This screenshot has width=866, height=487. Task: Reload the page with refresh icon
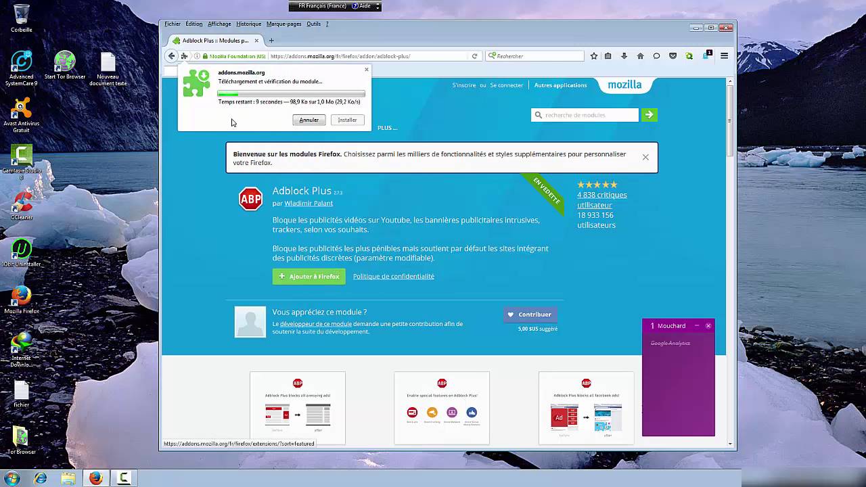(x=474, y=56)
